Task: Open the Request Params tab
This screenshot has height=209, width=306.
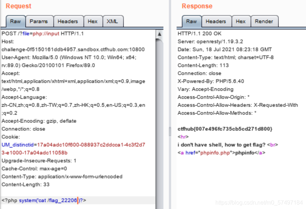Action: [x=39, y=21]
